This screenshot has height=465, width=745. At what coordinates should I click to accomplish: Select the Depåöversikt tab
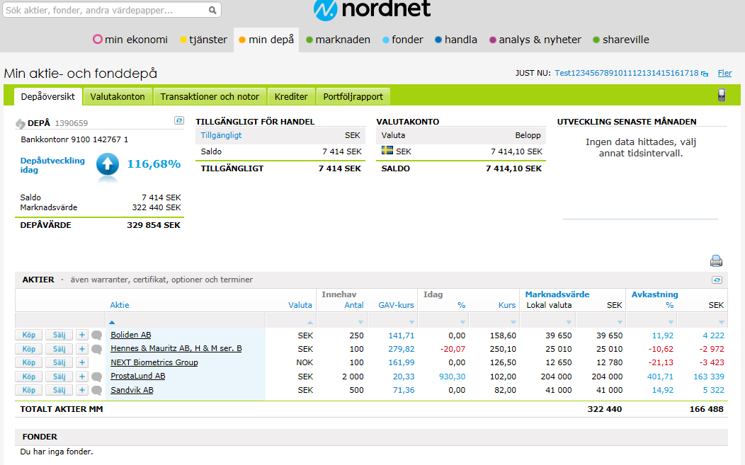coord(48,96)
